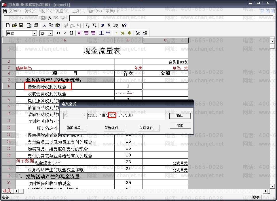
Task: Apply thousands separator comma format
Action: 116,33
